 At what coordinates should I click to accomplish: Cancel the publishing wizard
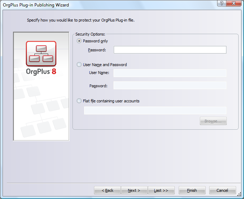click(222, 190)
